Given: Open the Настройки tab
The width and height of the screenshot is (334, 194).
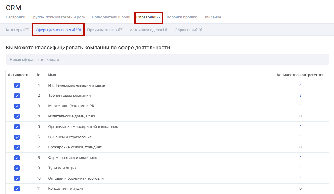Looking at the screenshot, I should click(15, 17).
